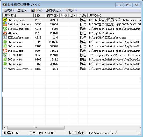Click the 种类 column header
The height and width of the screenshot is (137, 143).
64,16
